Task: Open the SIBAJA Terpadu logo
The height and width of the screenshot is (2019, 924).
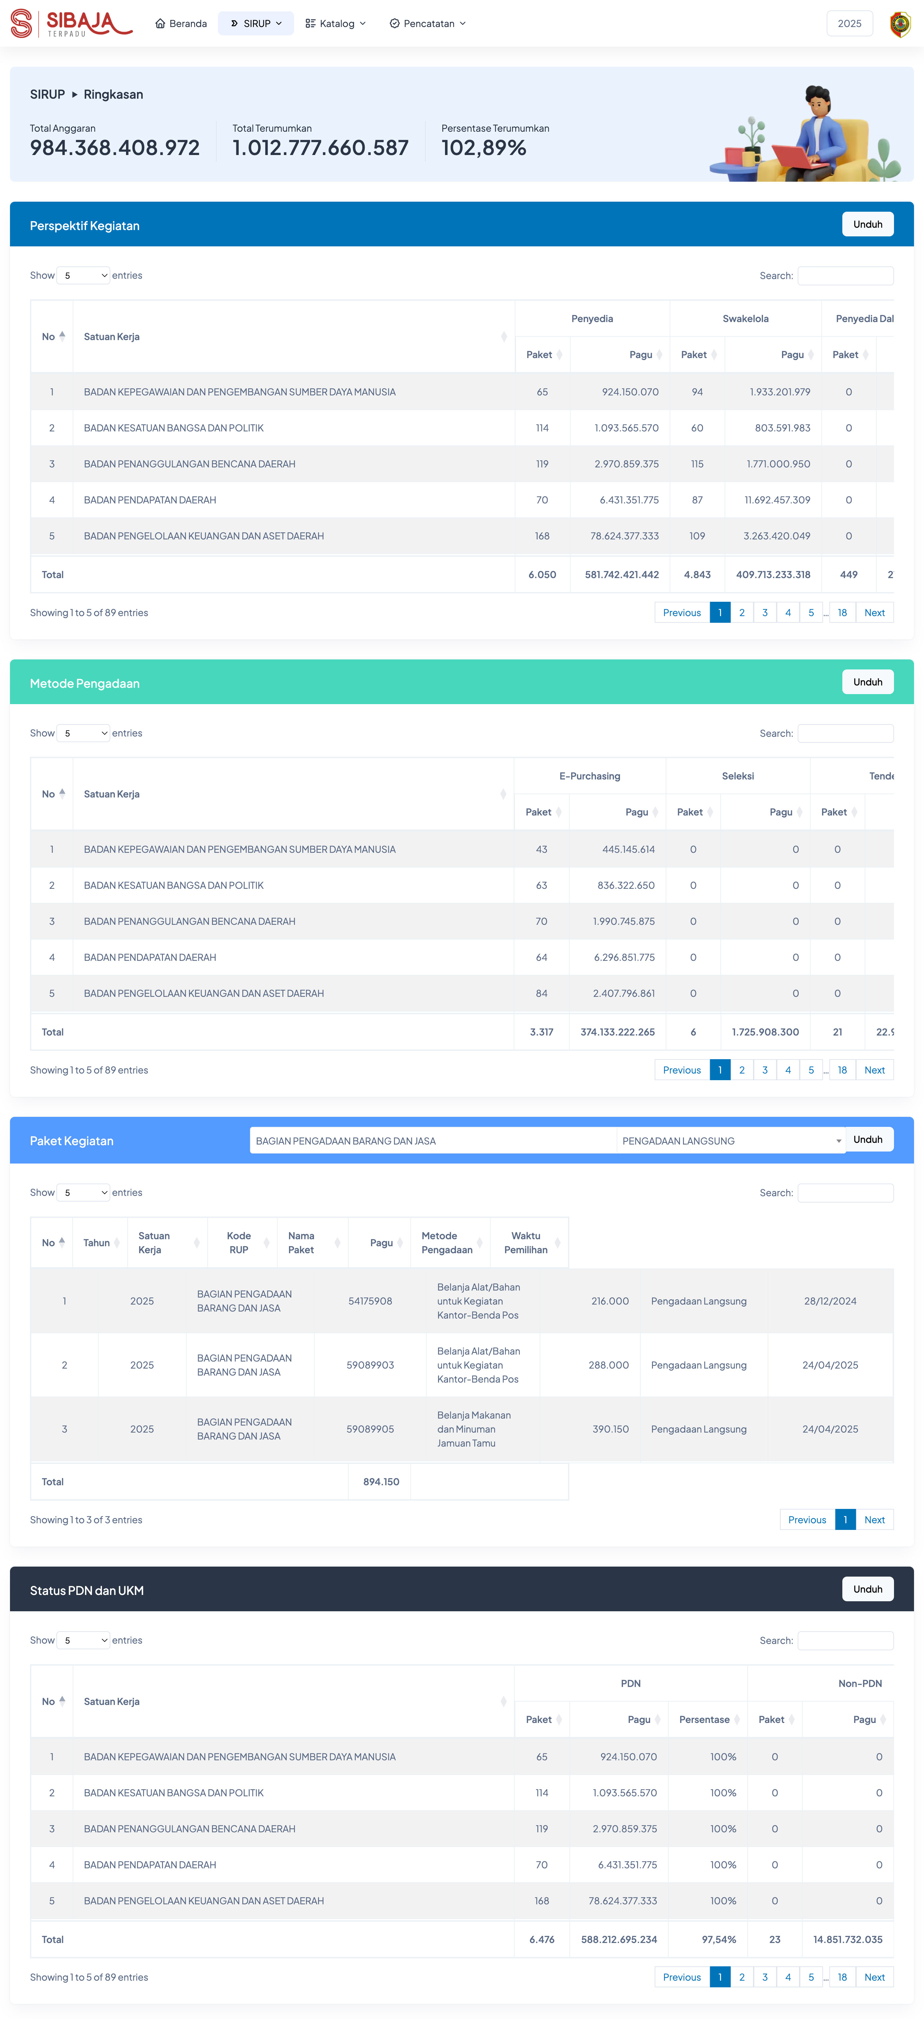Action: [x=71, y=24]
